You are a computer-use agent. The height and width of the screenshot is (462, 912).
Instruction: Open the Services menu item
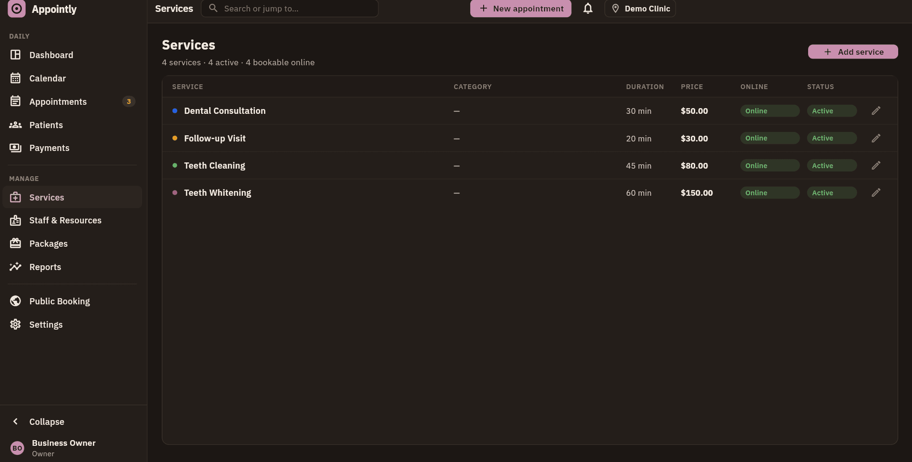(72, 197)
